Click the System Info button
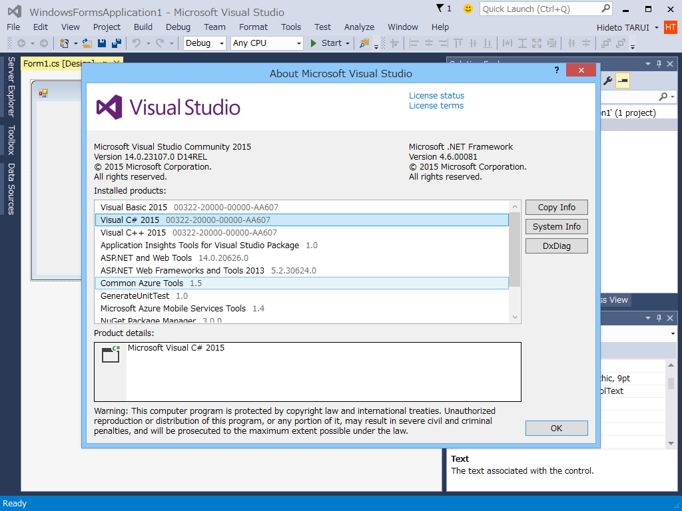Viewport: 682px width, 511px height. click(x=556, y=226)
